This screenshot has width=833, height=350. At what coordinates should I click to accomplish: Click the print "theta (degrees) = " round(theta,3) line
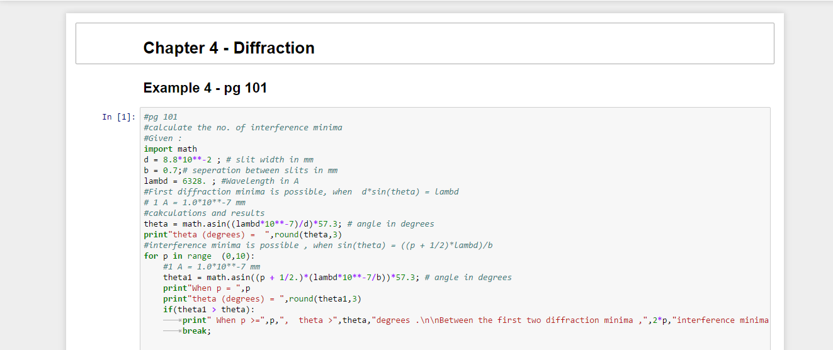pos(242,235)
